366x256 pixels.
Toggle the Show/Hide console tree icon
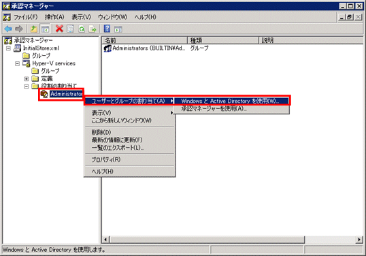coord(46,29)
